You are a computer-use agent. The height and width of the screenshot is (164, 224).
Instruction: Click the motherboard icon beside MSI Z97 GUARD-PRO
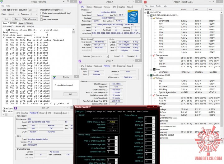point(151,15)
